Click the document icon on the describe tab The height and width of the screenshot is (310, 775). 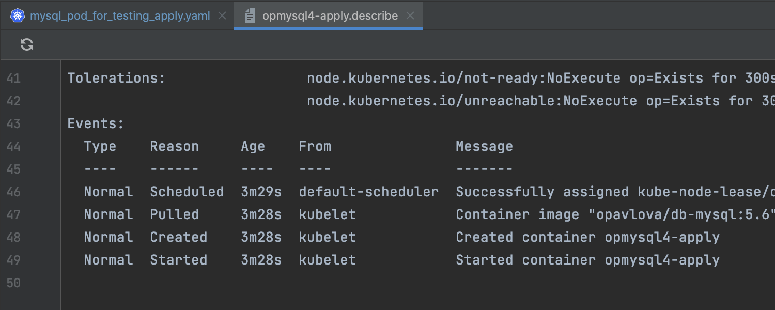click(250, 16)
